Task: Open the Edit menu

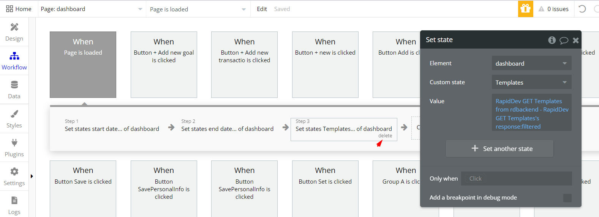Action: (x=262, y=9)
